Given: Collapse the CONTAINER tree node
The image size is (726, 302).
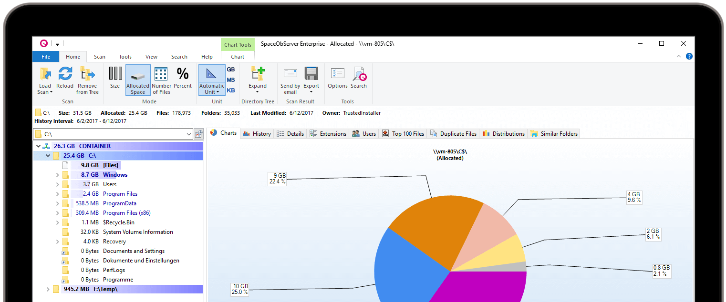Looking at the screenshot, I should [x=38, y=146].
